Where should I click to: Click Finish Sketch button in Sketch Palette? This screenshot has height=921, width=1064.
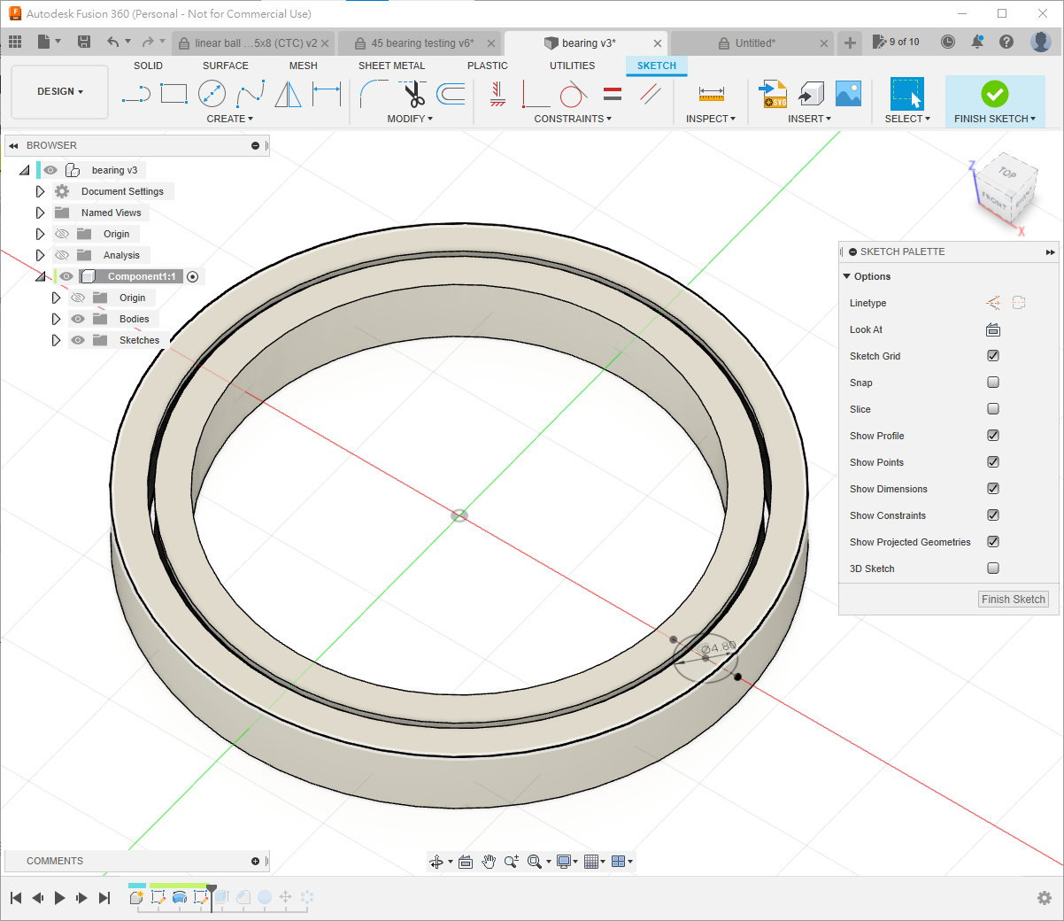pyautogui.click(x=1013, y=600)
